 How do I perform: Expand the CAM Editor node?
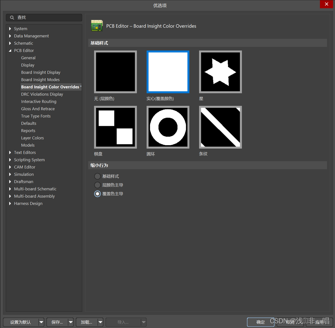(x=10, y=167)
